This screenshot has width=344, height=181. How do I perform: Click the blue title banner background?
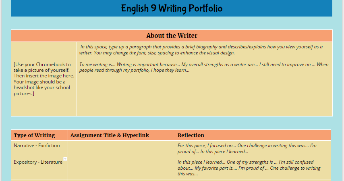click(61, 8)
